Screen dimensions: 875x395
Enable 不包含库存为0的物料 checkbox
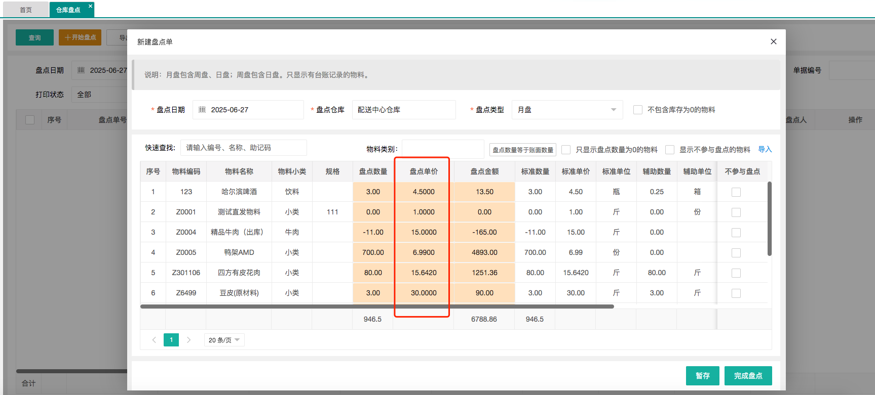point(638,110)
